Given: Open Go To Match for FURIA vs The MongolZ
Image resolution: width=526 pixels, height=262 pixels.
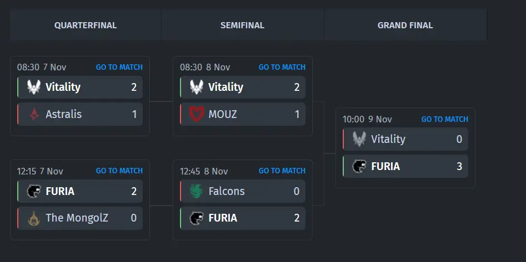Looking at the screenshot, I should pyautogui.click(x=119, y=171).
